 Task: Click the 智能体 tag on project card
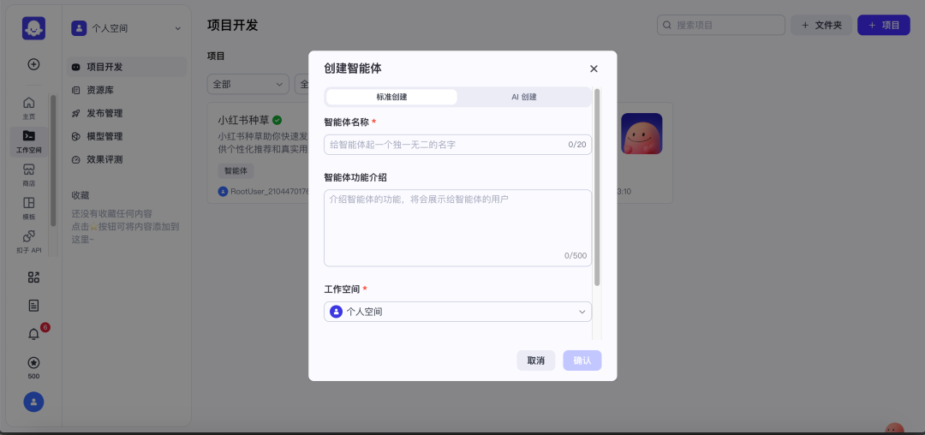(236, 171)
